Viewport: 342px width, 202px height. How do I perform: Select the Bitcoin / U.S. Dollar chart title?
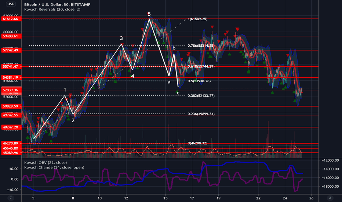tap(57, 4)
